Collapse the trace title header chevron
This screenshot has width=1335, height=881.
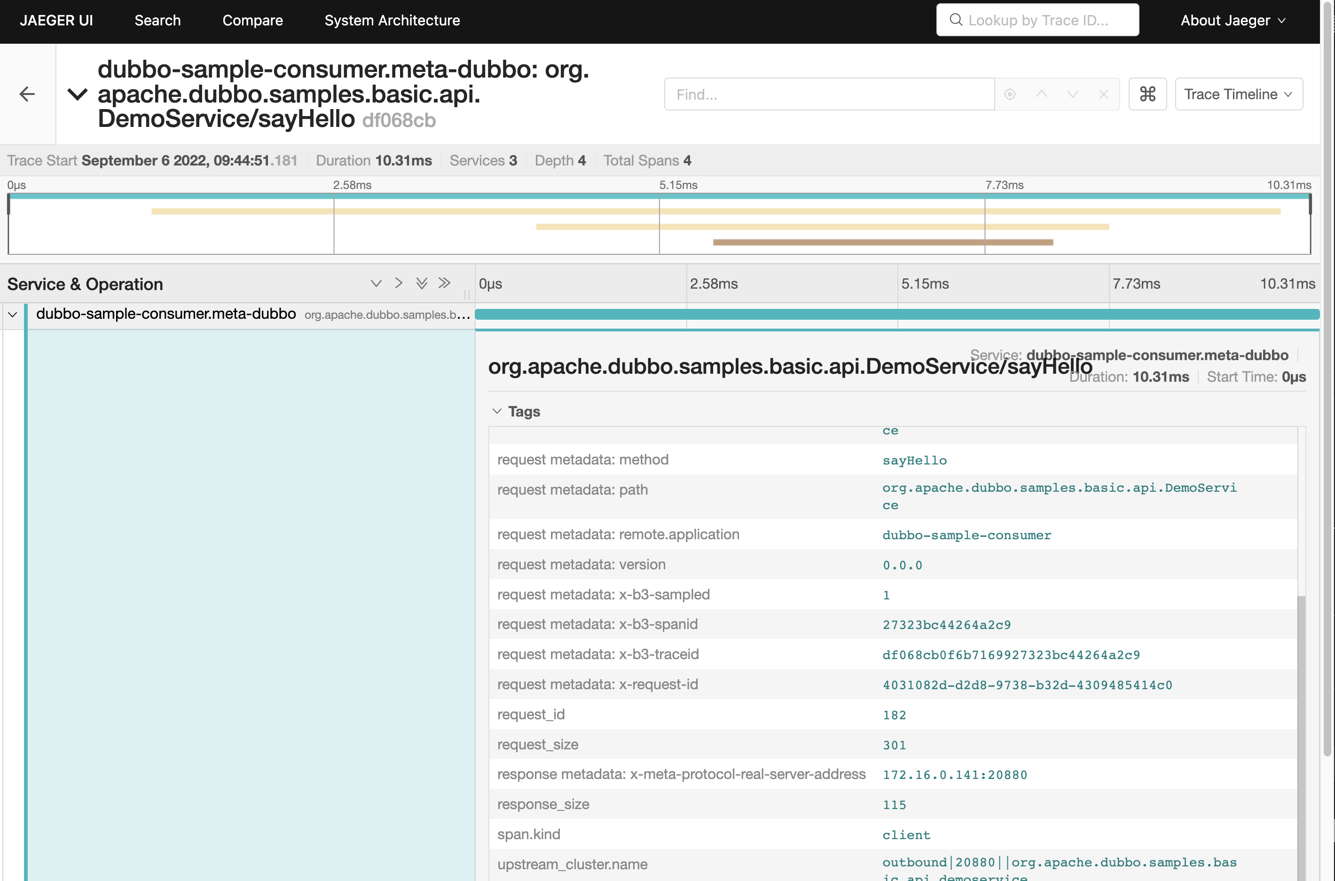78,94
